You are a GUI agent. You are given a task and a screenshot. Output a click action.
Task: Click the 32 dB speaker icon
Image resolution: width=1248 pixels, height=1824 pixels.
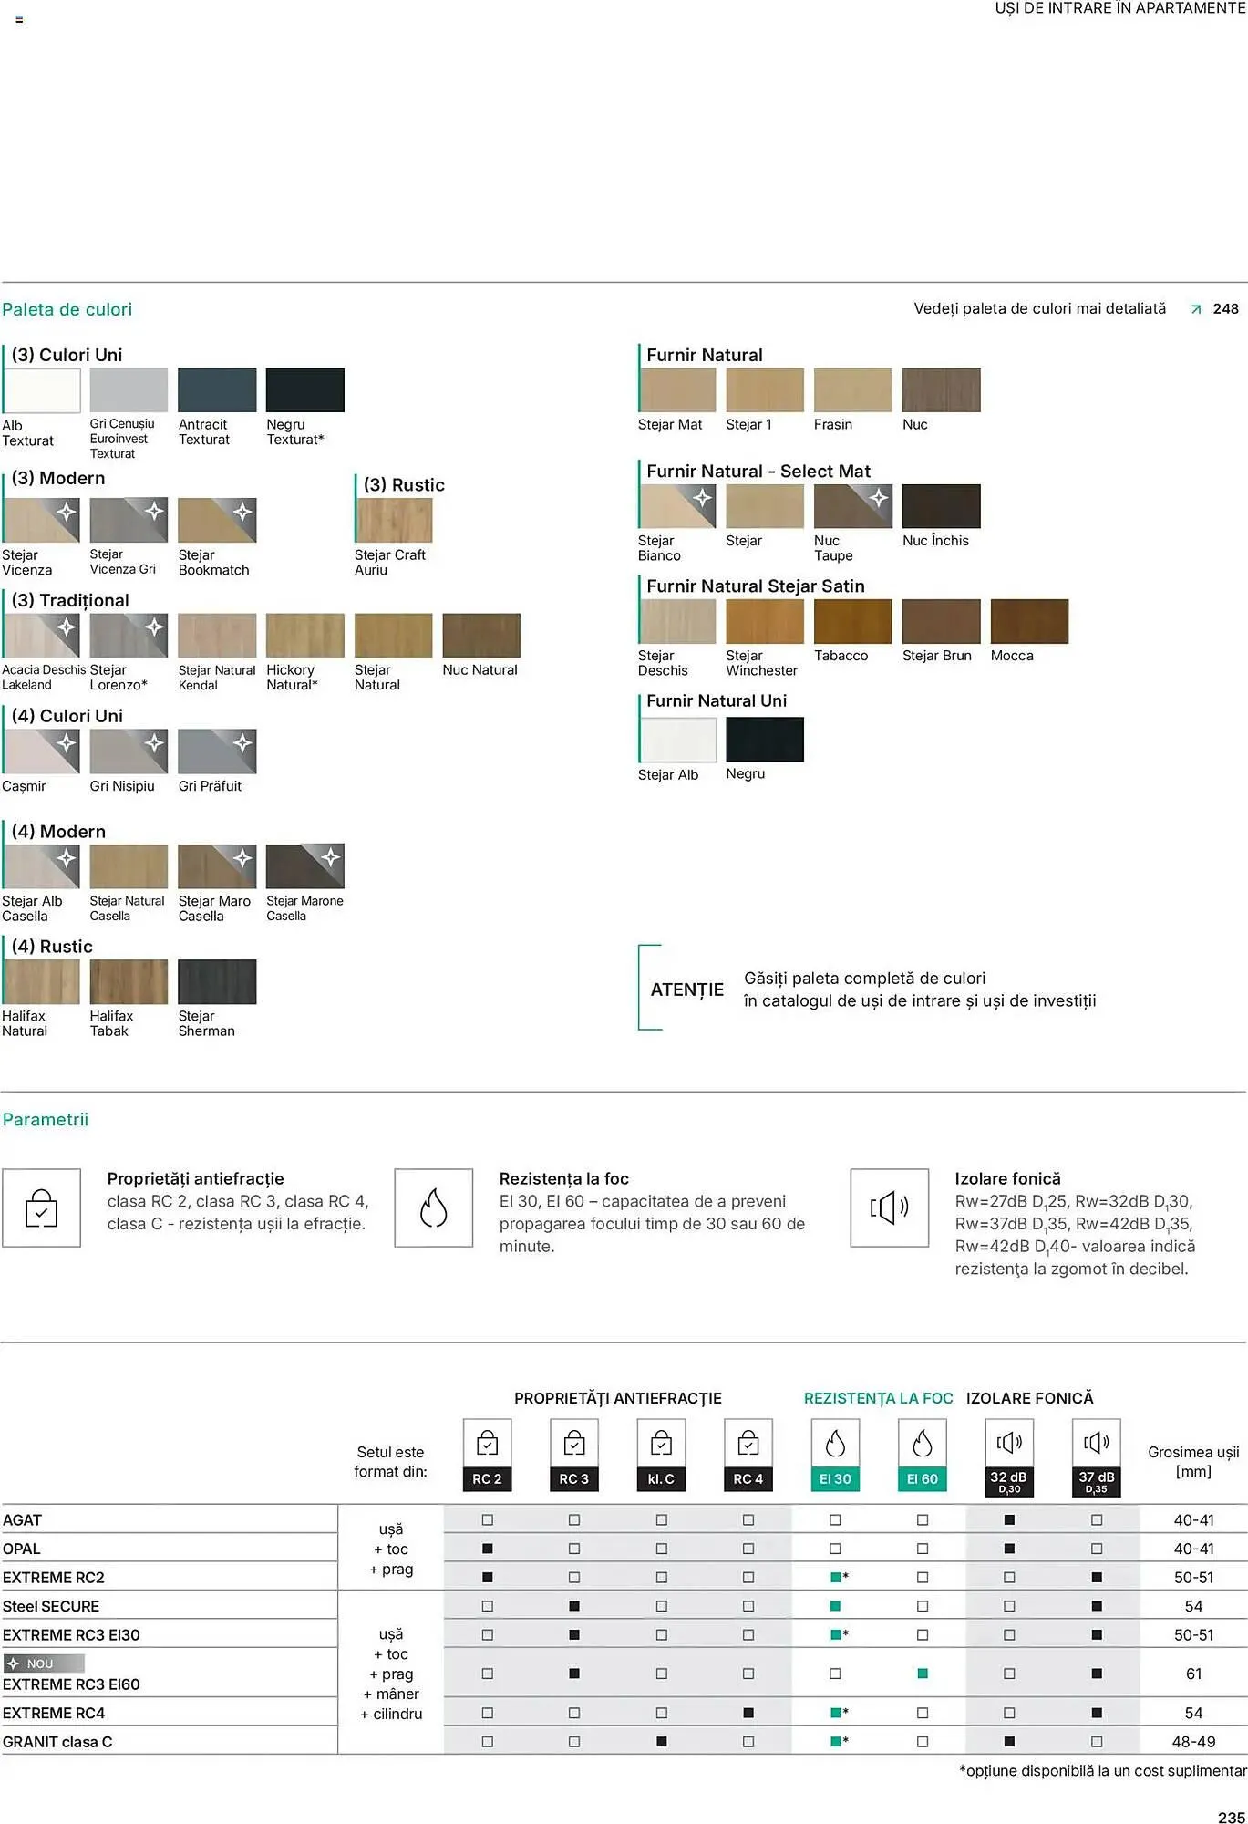(1008, 1443)
